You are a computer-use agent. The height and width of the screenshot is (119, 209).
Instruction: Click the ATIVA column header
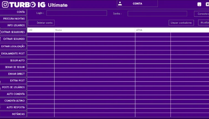pyautogui.click(x=153, y=30)
